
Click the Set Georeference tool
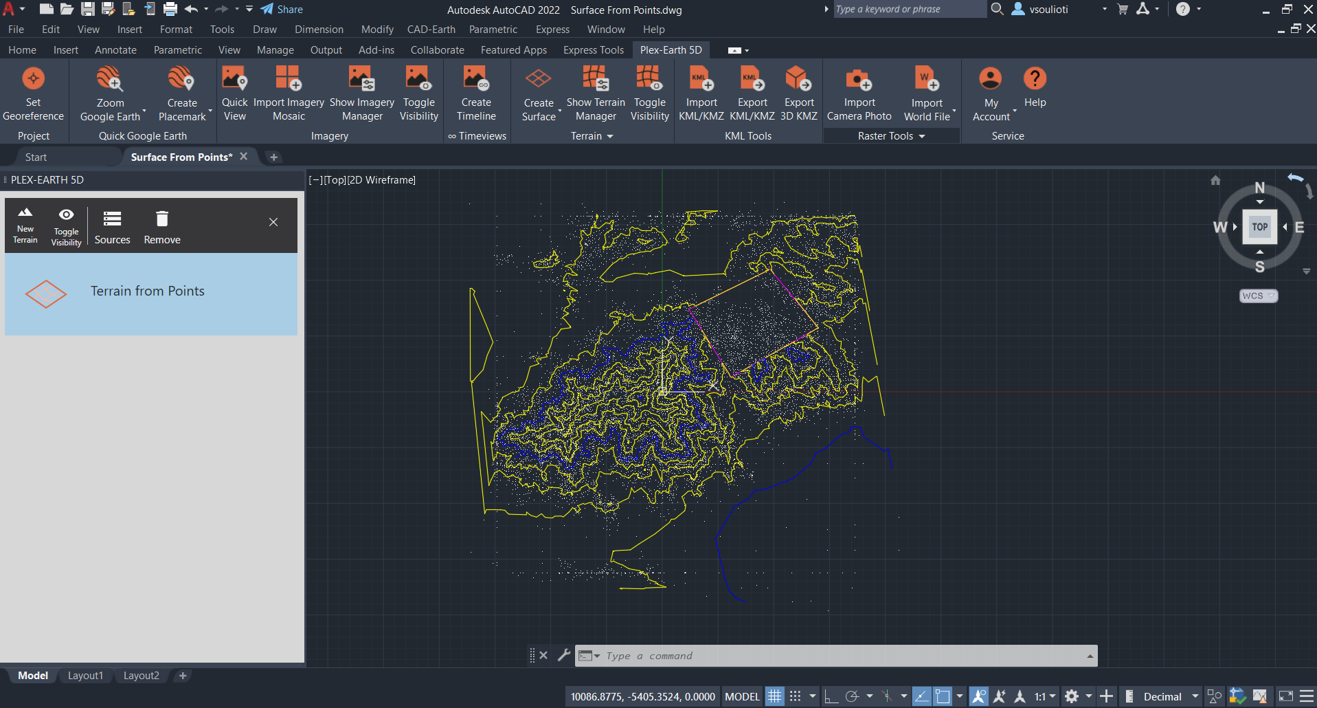click(x=33, y=94)
